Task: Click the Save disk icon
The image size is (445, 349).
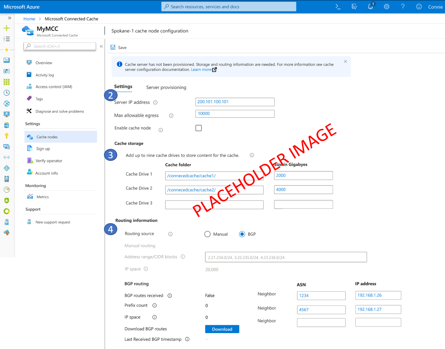Action: point(113,47)
